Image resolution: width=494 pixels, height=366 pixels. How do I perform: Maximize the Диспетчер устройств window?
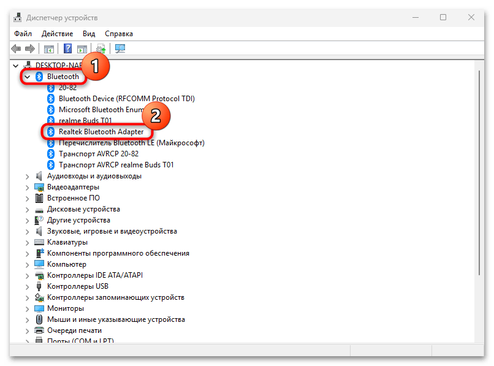coord(443,17)
